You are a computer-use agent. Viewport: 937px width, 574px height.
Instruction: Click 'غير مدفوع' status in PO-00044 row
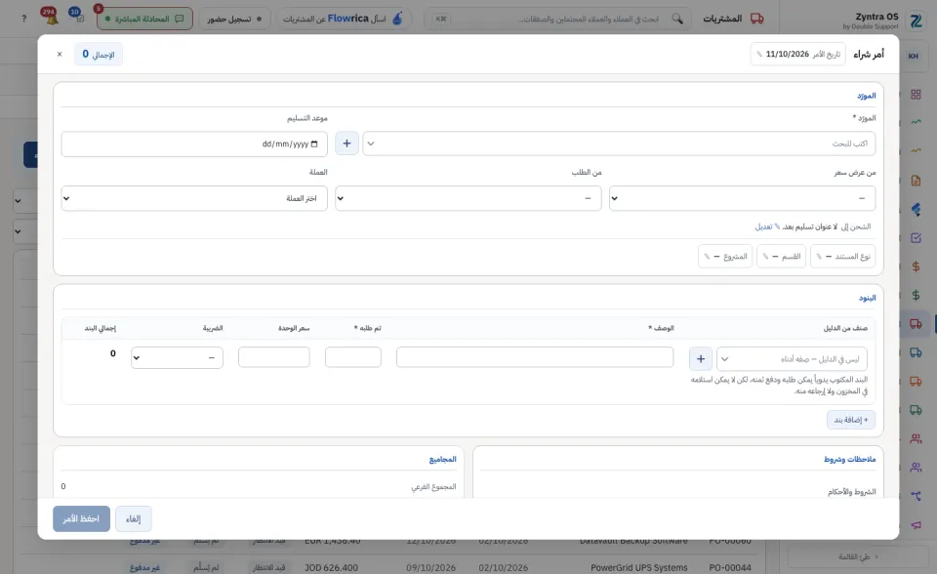pyautogui.click(x=145, y=567)
